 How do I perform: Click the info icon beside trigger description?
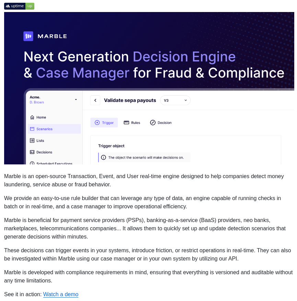pos(103,158)
